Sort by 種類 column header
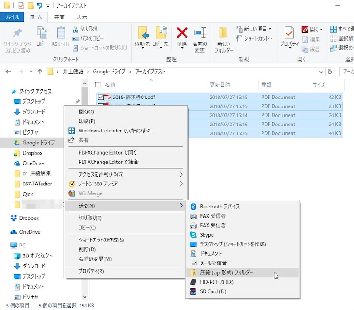 [284, 85]
